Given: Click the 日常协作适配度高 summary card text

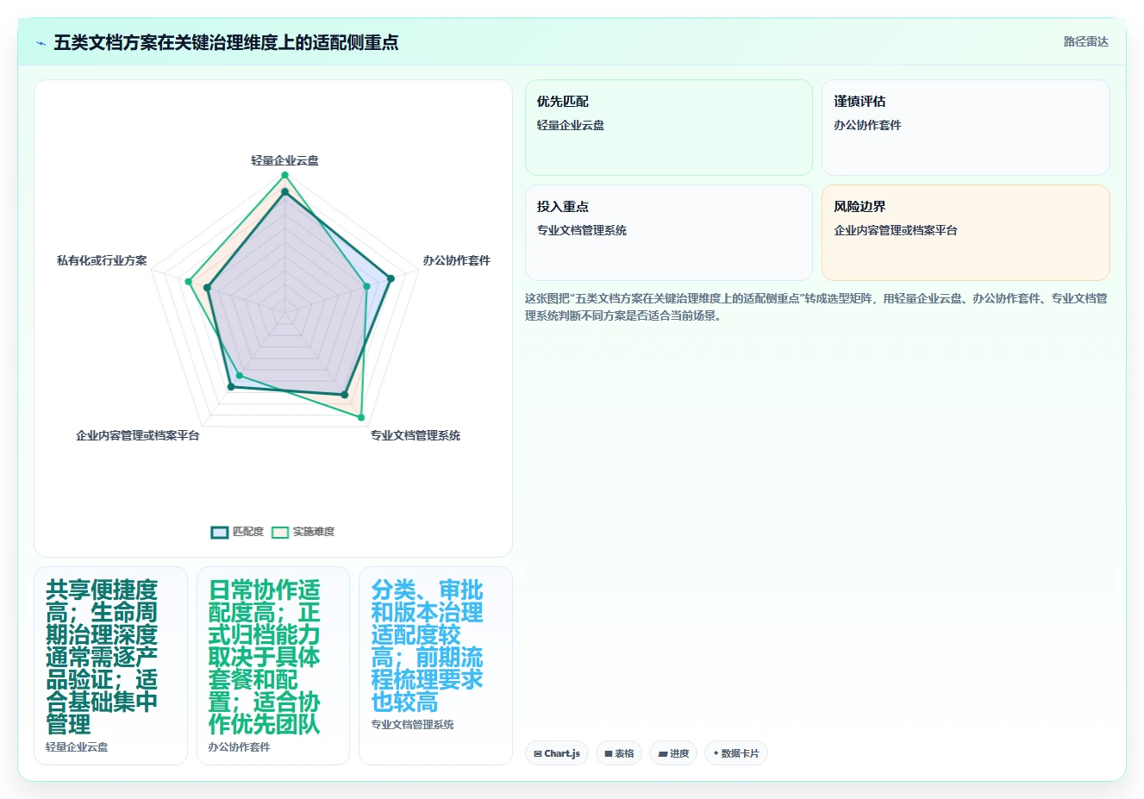Looking at the screenshot, I should pyautogui.click(x=265, y=657).
